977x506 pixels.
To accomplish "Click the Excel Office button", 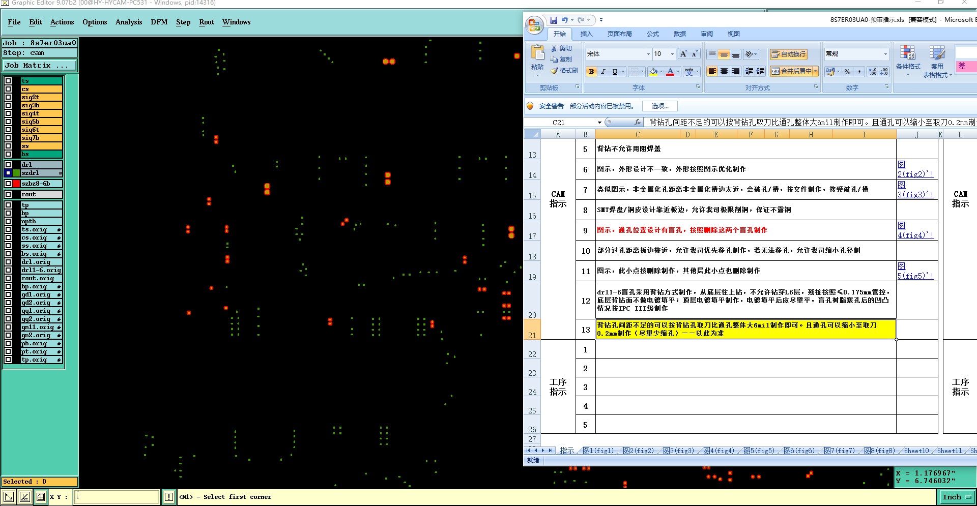I will pos(534,25).
